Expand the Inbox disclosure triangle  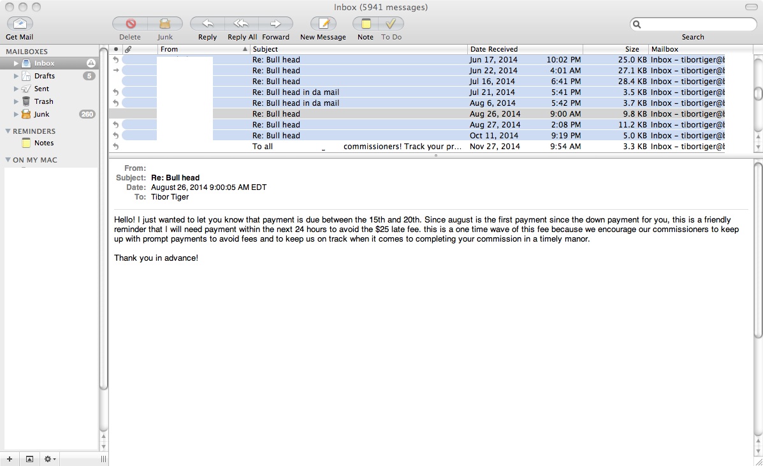[x=17, y=64]
